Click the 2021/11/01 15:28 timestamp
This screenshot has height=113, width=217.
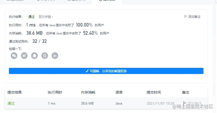pos(160,103)
